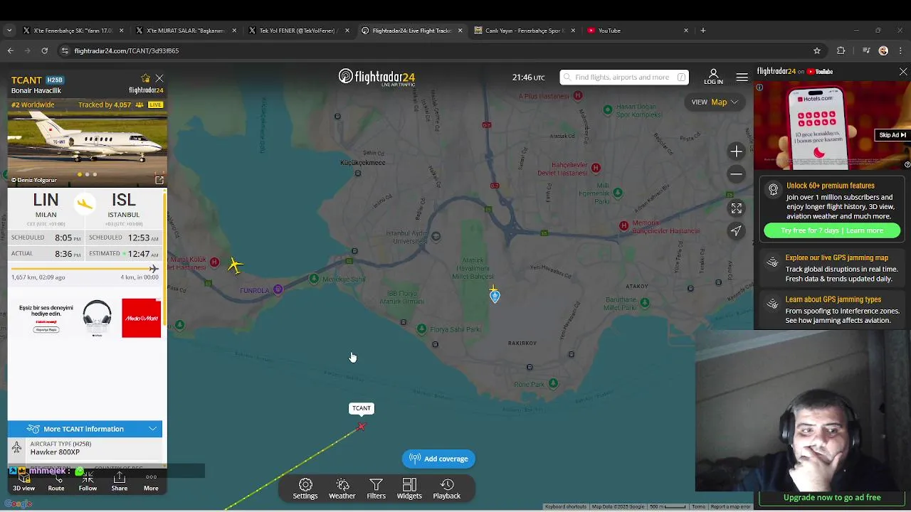911x512 pixels.
Task: Open the VIEW Map dropdown
Action: (715, 102)
